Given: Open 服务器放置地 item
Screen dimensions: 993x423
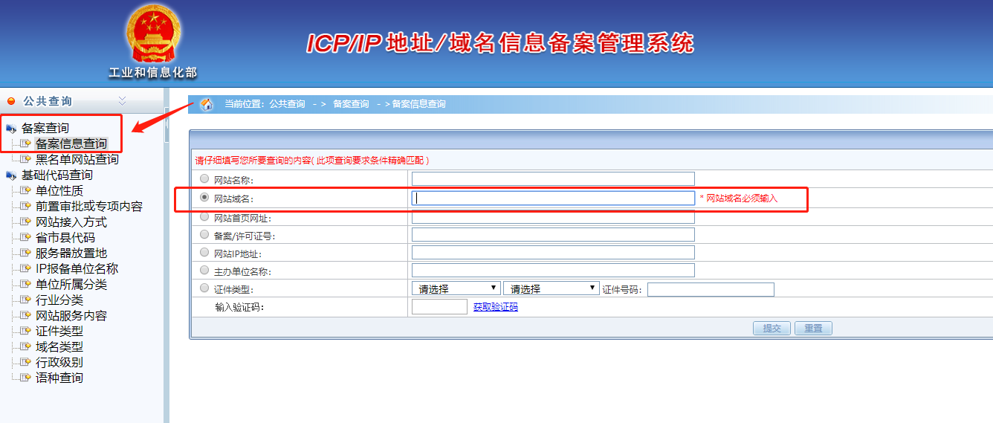Looking at the screenshot, I should (71, 254).
